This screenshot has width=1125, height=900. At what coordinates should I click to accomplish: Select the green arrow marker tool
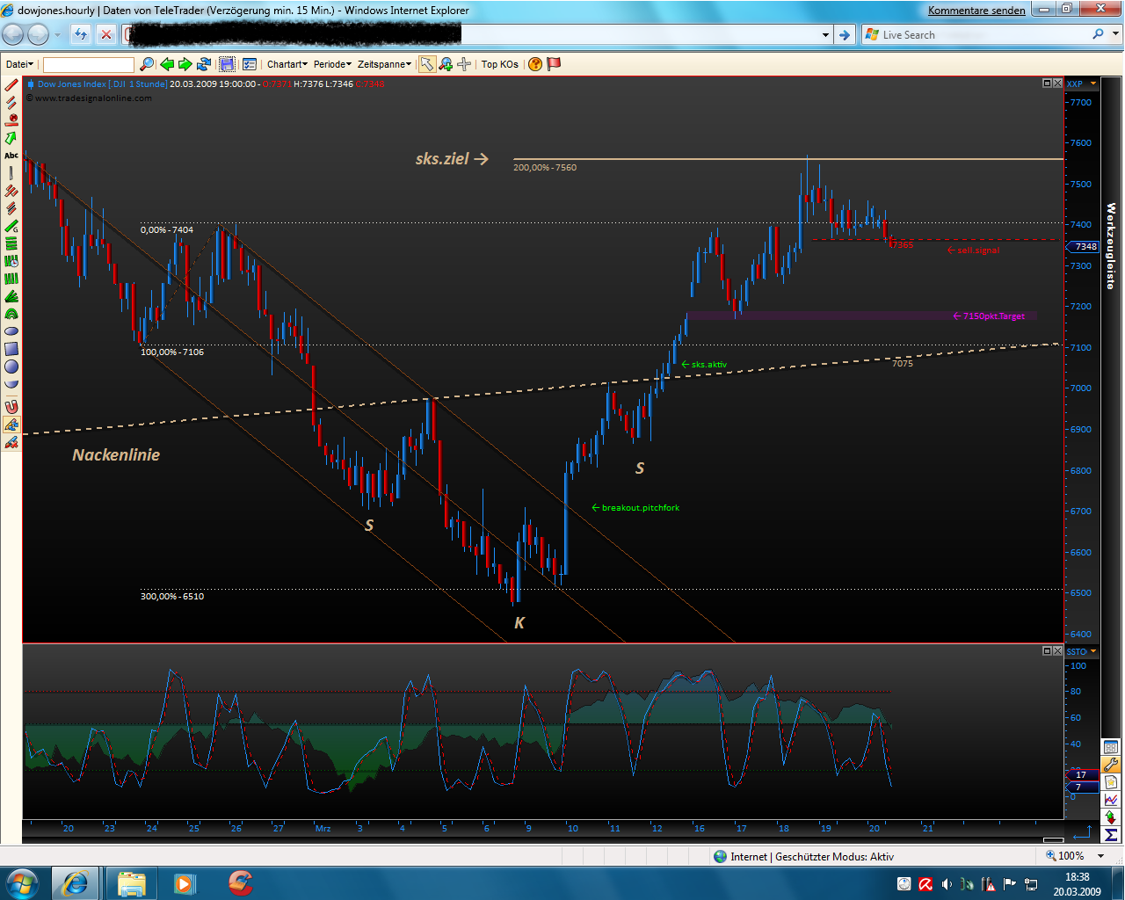[11, 138]
